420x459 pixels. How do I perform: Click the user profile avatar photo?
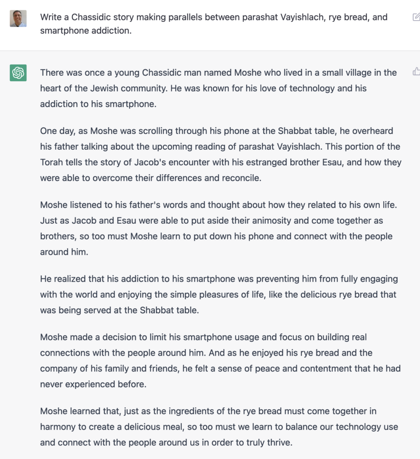click(x=18, y=18)
